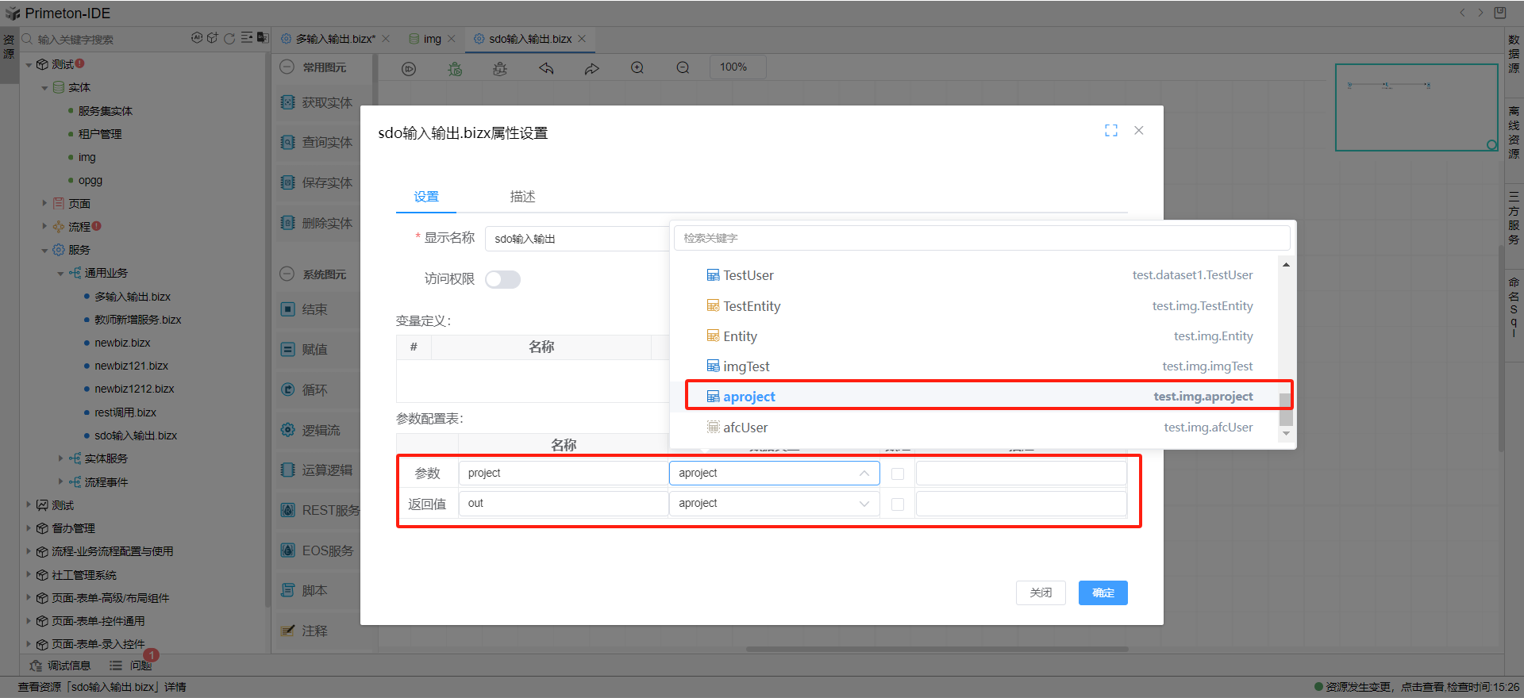
Task: Click the undo arrow in the toolbar
Action: click(x=546, y=69)
